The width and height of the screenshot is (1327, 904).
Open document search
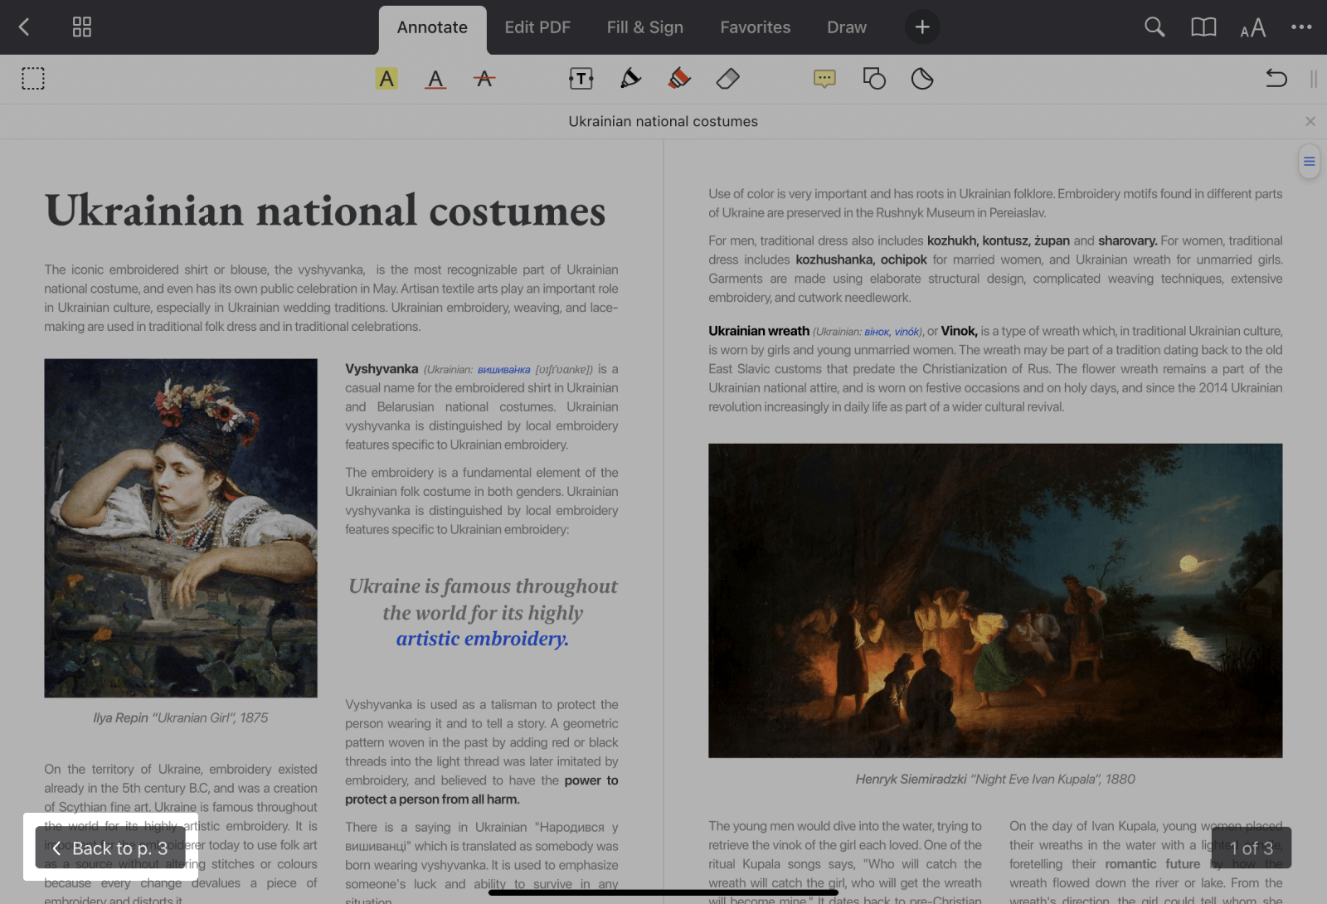click(1154, 27)
